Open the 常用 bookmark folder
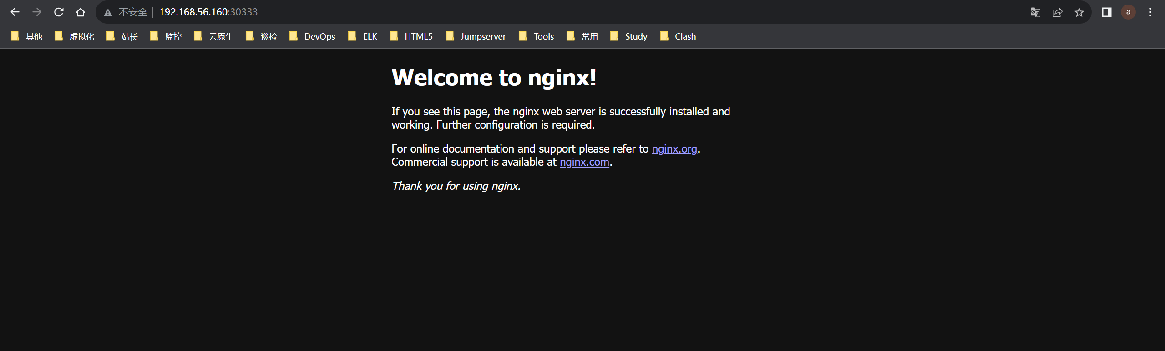 pyautogui.click(x=582, y=36)
